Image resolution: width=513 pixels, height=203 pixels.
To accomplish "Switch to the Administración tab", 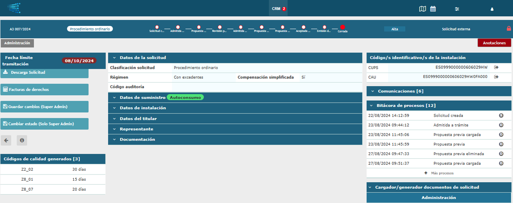I will point(17,43).
